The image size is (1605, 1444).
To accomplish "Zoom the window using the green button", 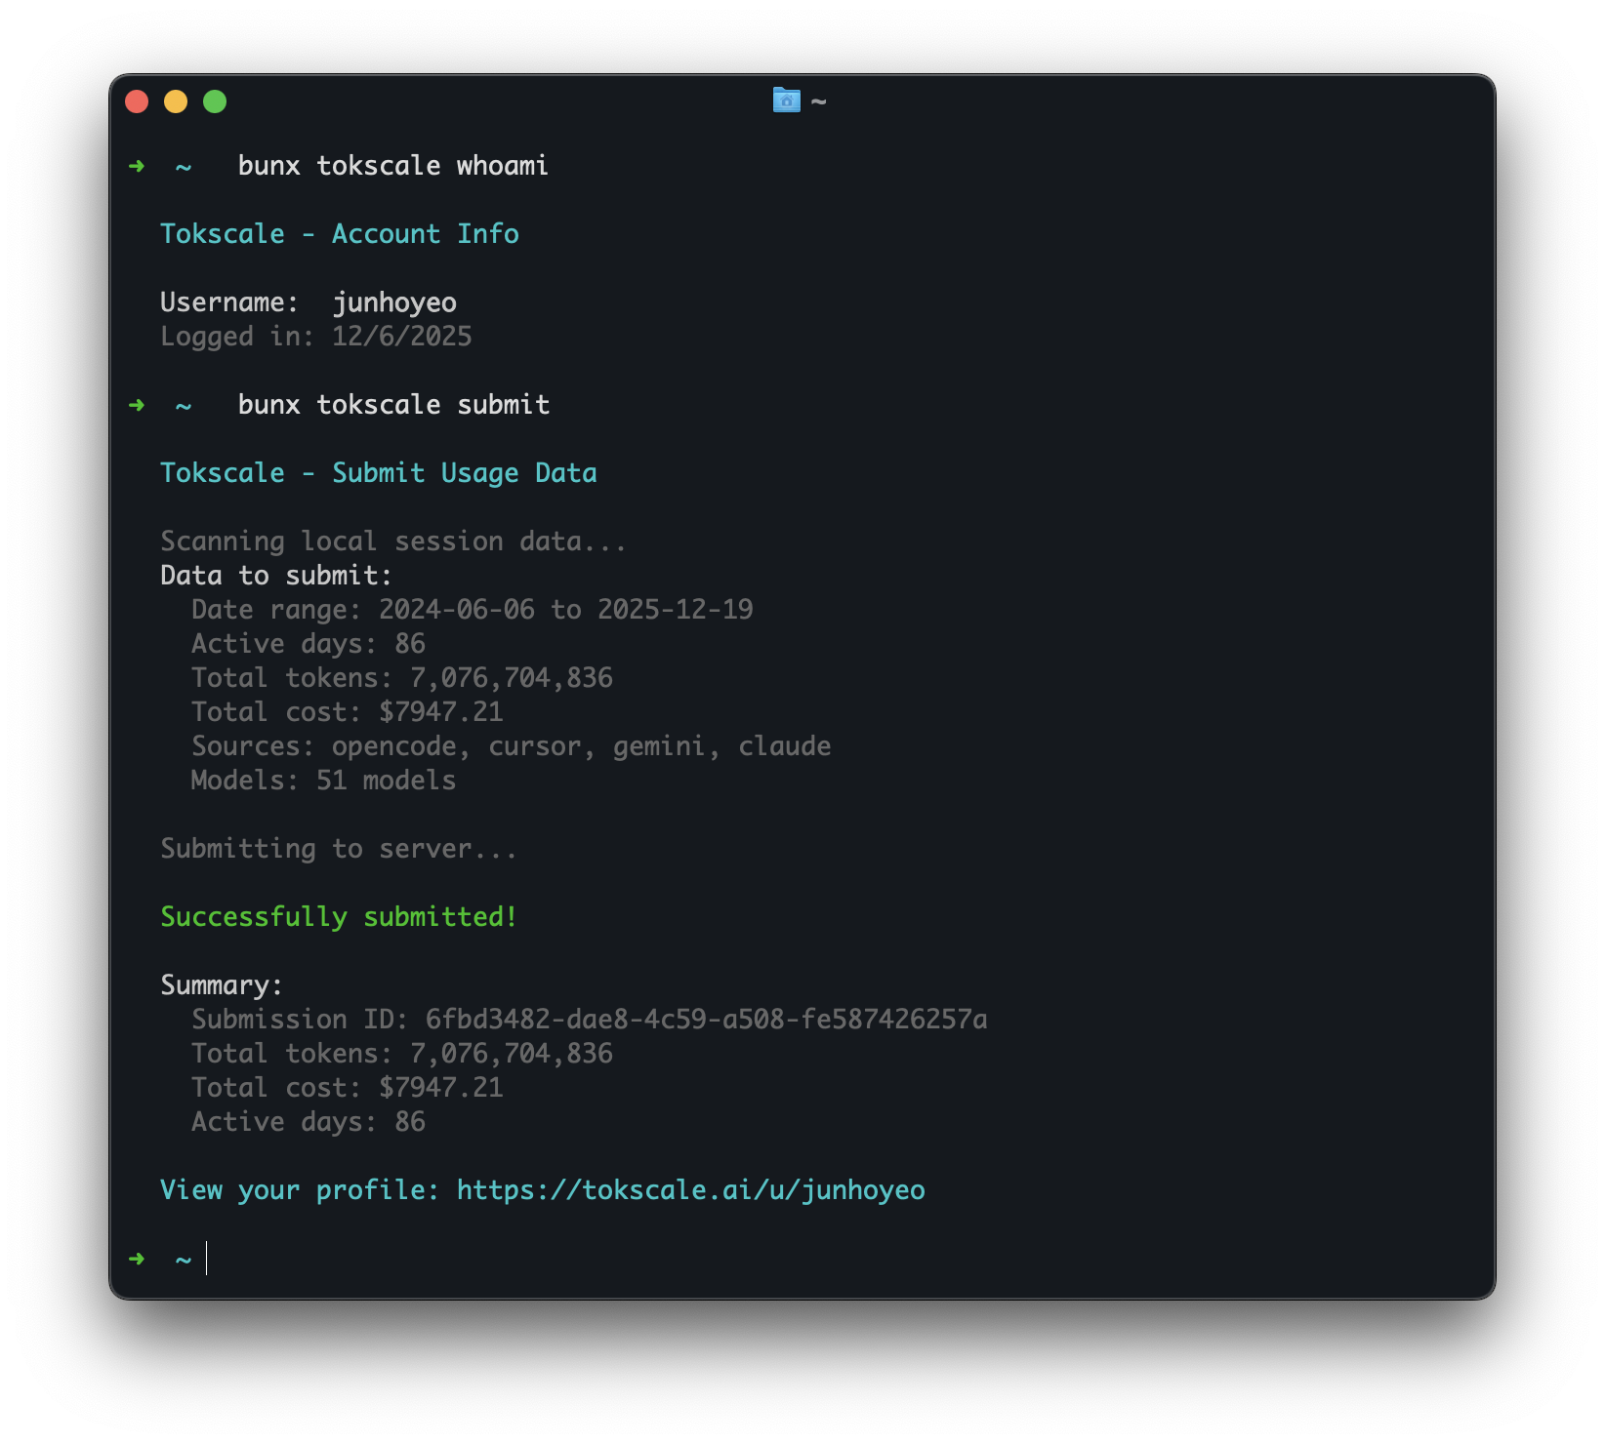I will tap(215, 100).
